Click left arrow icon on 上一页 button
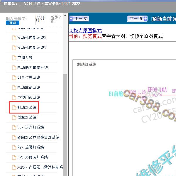 click(x=71, y=19)
